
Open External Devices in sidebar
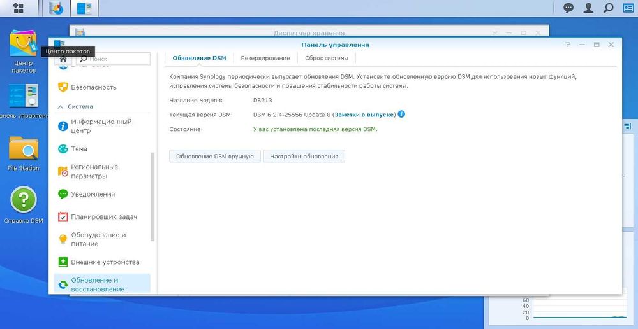click(x=102, y=262)
